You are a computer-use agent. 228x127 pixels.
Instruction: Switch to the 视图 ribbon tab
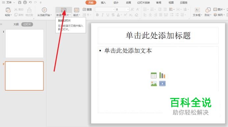pyautogui.click(x=171, y=3)
